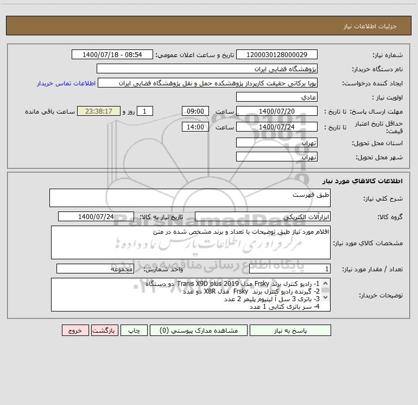Click unit of count field مجموعه
Screen dimensions: 418x405
[95, 269]
